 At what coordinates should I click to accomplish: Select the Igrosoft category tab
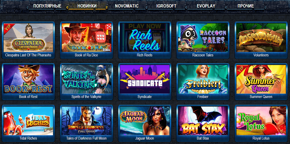(x=166, y=6)
